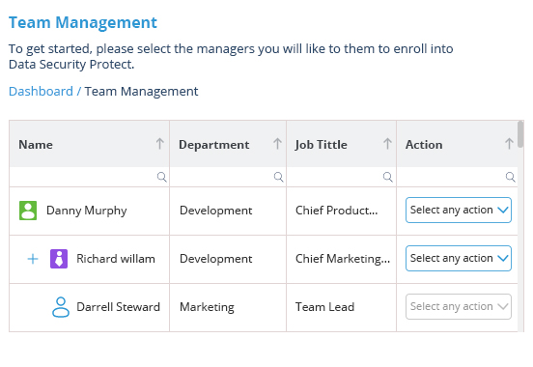Expand the Richard willam row with plus
The height and width of the screenshot is (367, 533).
[33, 259]
